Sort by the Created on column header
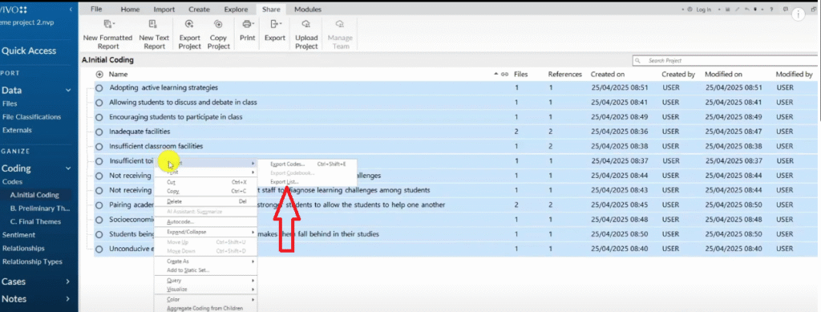Viewport: 821px width, 312px height. pos(608,75)
